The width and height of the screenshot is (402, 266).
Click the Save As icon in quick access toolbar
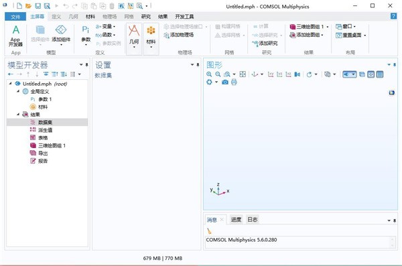click(x=47, y=5)
